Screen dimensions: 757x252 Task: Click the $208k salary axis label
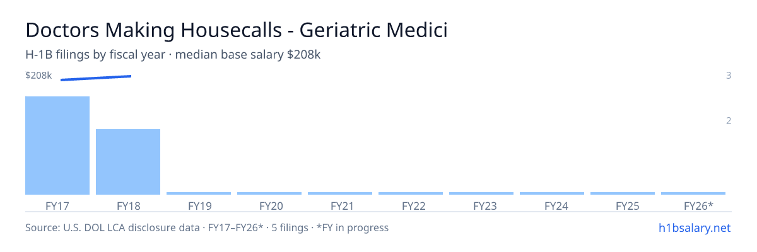[38, 76]
